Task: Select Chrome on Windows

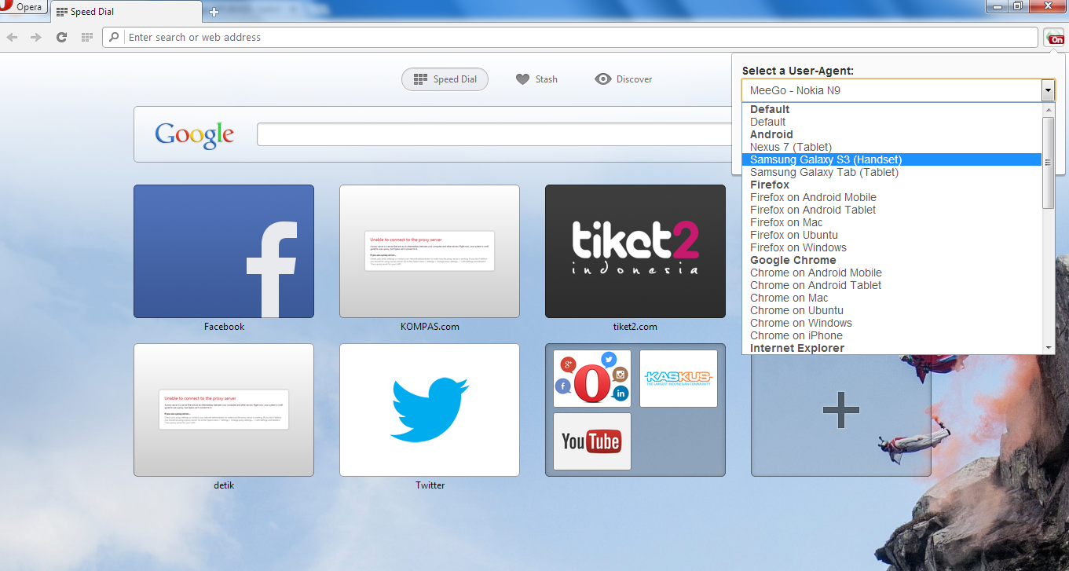Action: pyautogui.click(x=891, y=323)
